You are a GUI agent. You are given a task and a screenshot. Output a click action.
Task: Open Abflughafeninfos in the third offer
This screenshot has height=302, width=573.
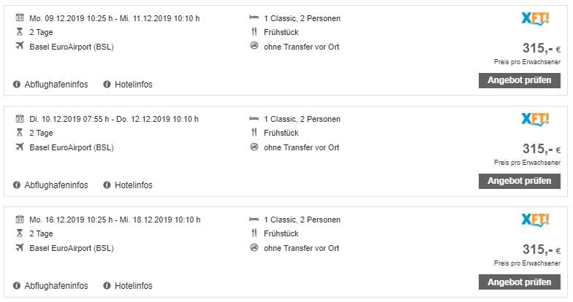click(x=56, y=285)
